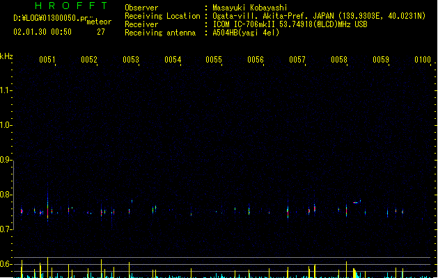Click the tall meteor echo at 0051

pyautogui.click(x=48, y=204)
